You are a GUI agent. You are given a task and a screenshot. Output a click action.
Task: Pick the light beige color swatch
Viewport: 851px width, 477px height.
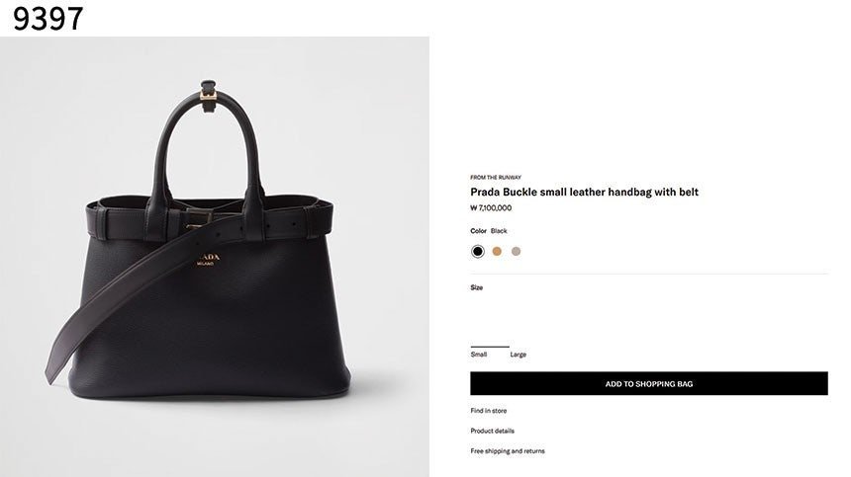click(516, 251)
